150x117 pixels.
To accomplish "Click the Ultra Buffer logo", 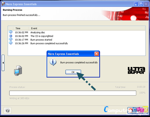I will point(136,70).
